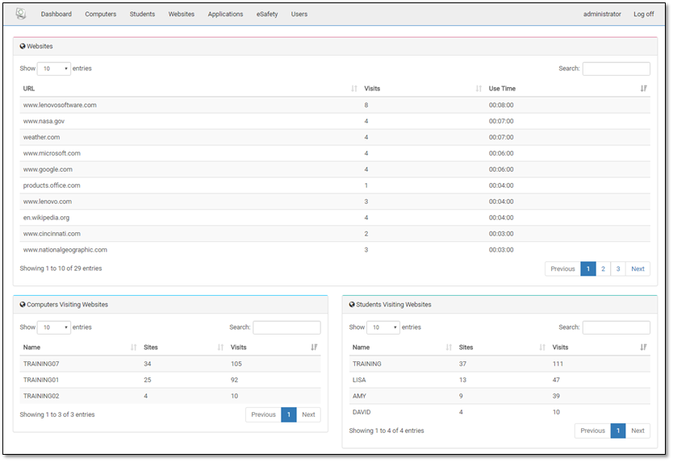Click Previous in Computers Visiting Websites pagination

tap(263, 414)
